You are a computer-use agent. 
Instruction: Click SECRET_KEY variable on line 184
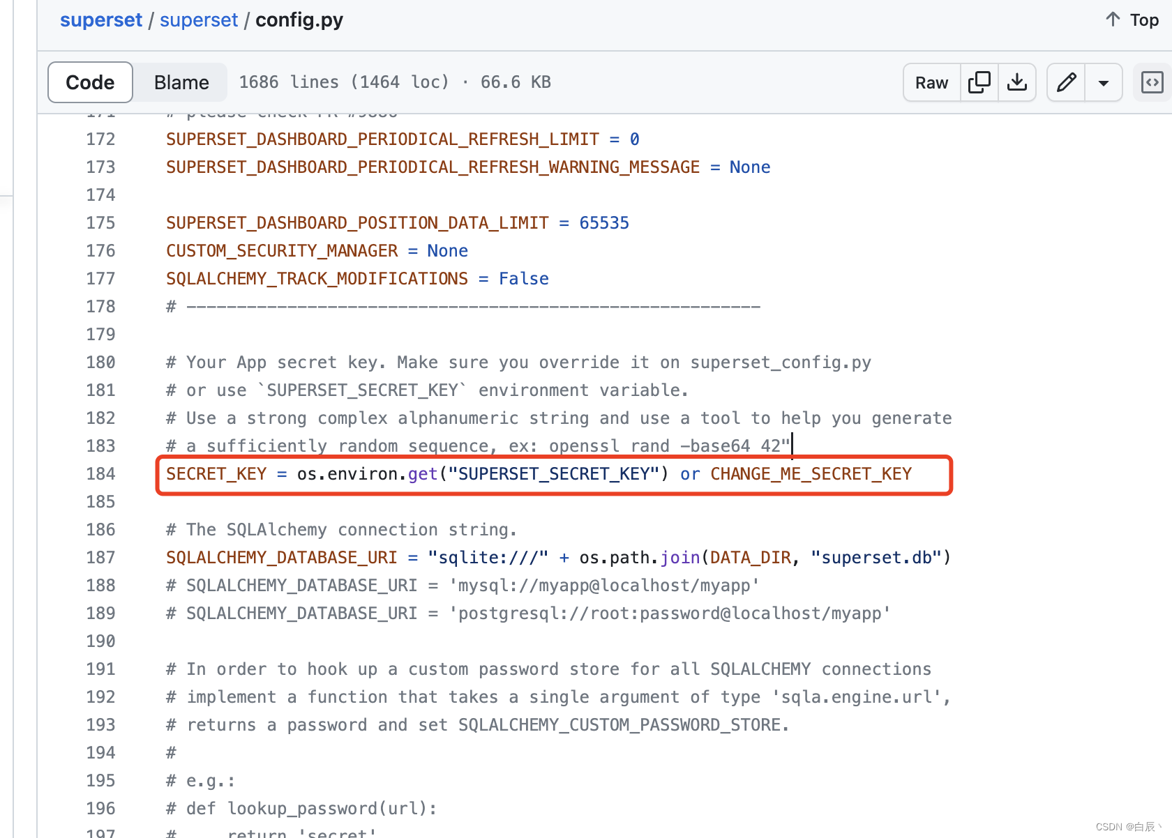tap(216, 474)
